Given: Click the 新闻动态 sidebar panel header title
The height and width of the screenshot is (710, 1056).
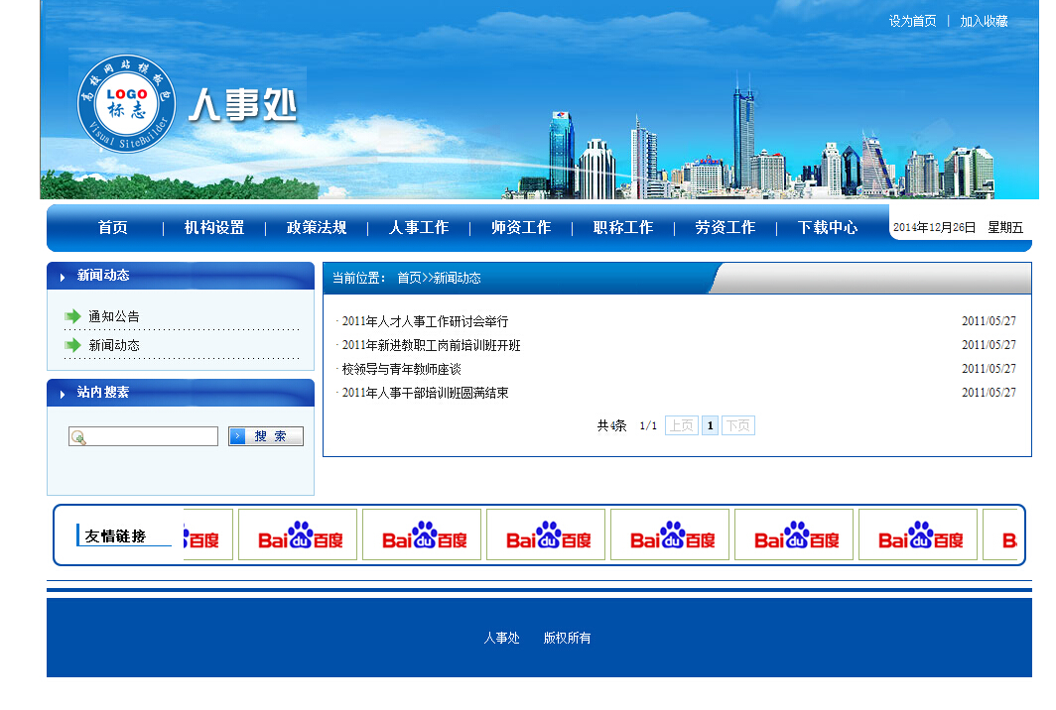Looking at the screenshot, I should [103, 275].
